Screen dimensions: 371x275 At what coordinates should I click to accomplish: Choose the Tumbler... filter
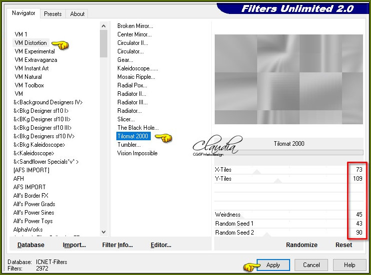point(129,145)
